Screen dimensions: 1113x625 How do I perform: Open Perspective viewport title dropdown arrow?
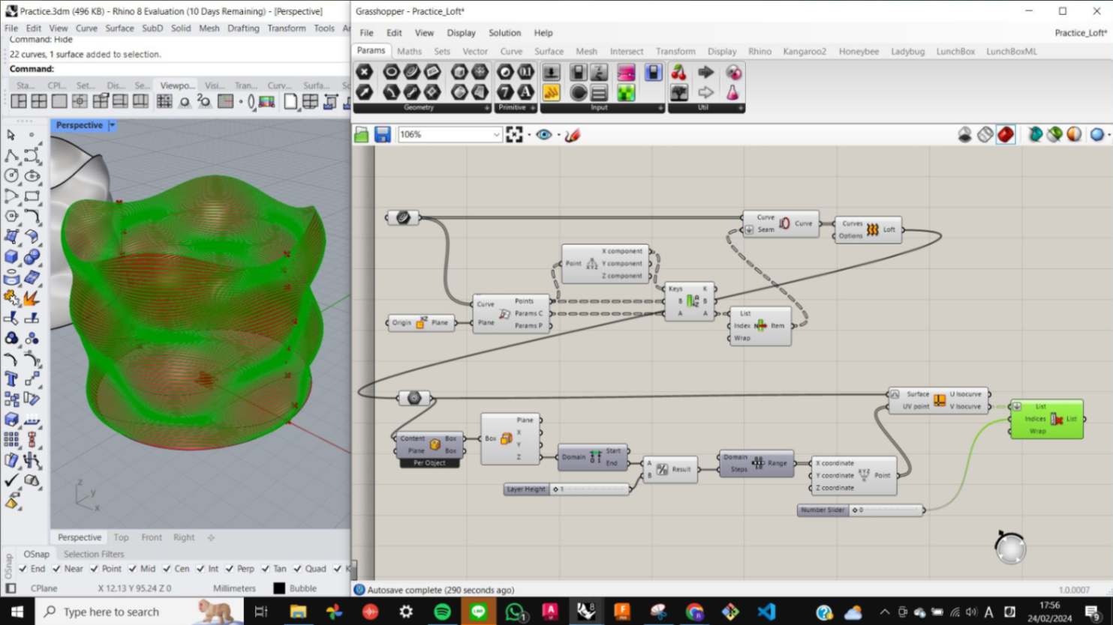[112, 125]
